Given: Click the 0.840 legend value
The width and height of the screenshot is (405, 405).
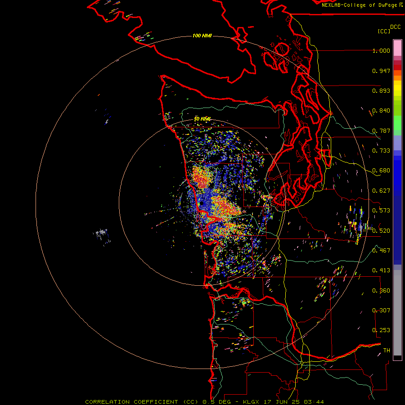Looking at the screenshot, I should click(x=381, y=111).
